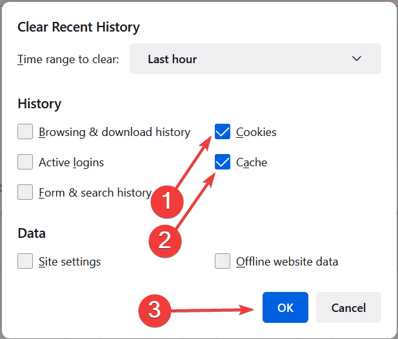Click the red circle annotation numbered 1
This screenshot has height=339, width=398.
[x=167, y=201]
